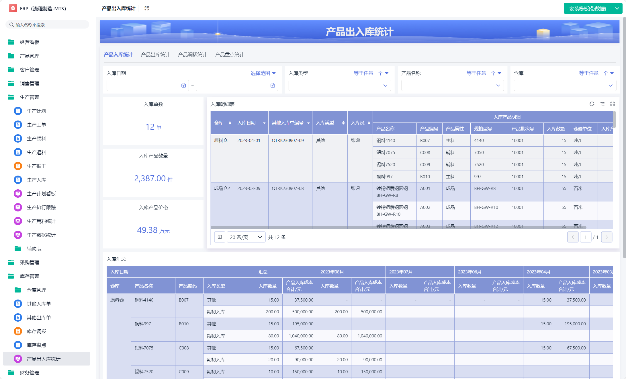The image size is (626, 379).
Task: Expand the 安装模板 button dropdown arrow
Action: 617,8
